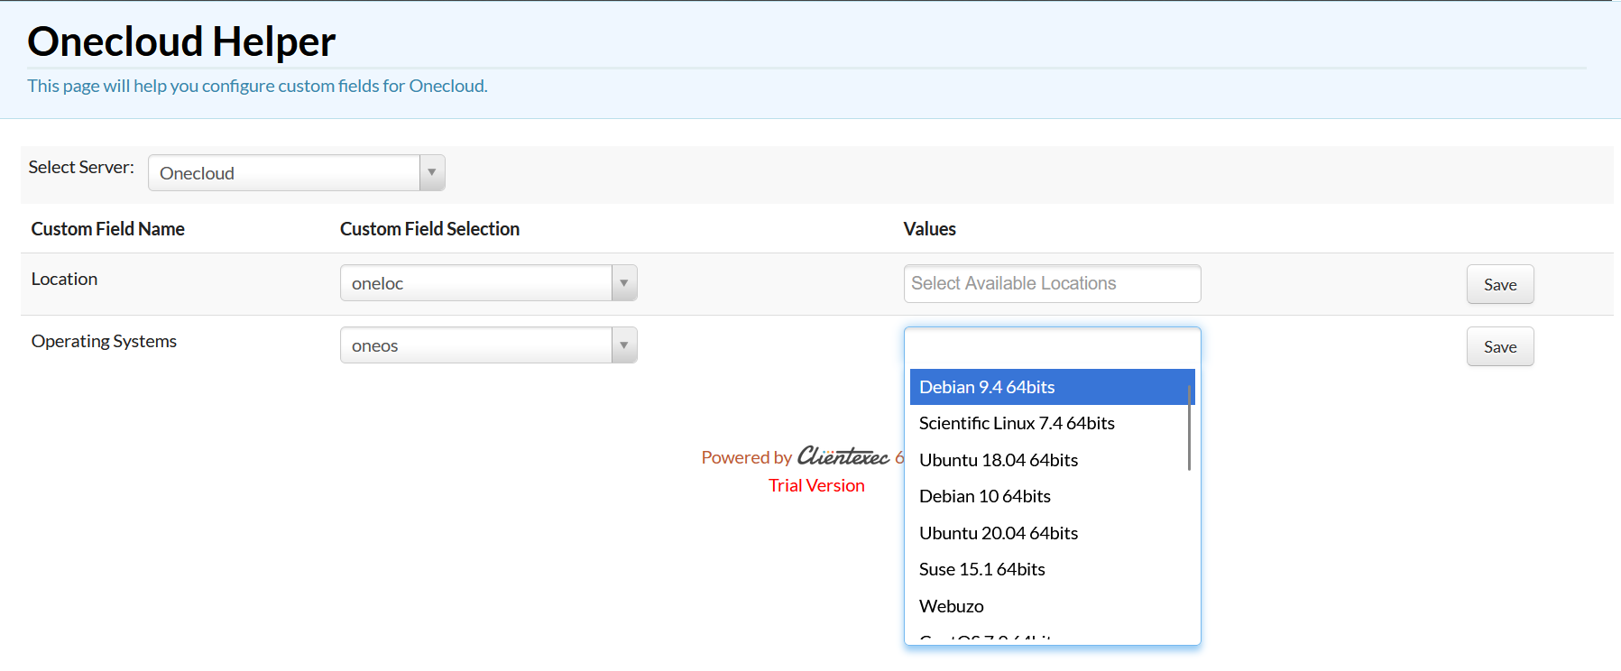The width and height of the screenshot is (1621, 671).
Task: Click the page description text about Onecloud
Action: (257, 86)
